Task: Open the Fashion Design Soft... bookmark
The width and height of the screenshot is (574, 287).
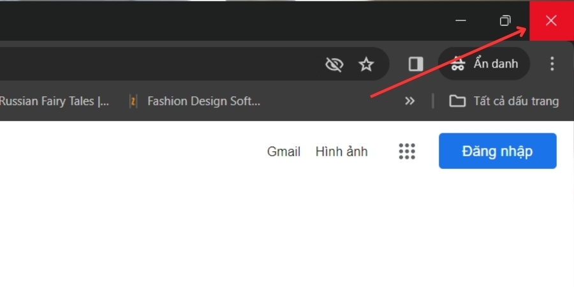Action: tap(195, 101)
